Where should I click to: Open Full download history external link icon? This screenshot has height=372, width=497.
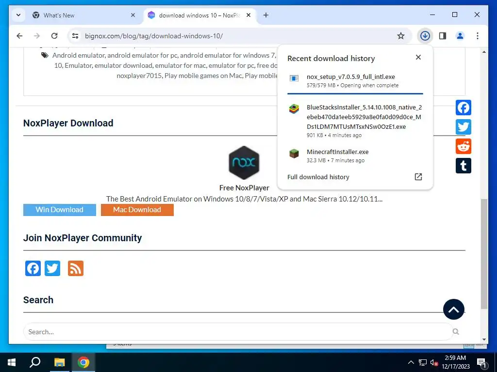coord(418,177)
